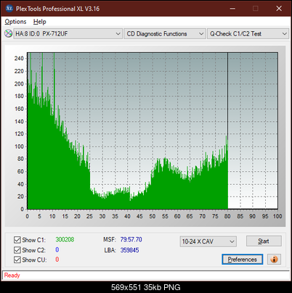Click the 80 minute marker line on graph
Viewport: 292px width, 293px height.
227,96
